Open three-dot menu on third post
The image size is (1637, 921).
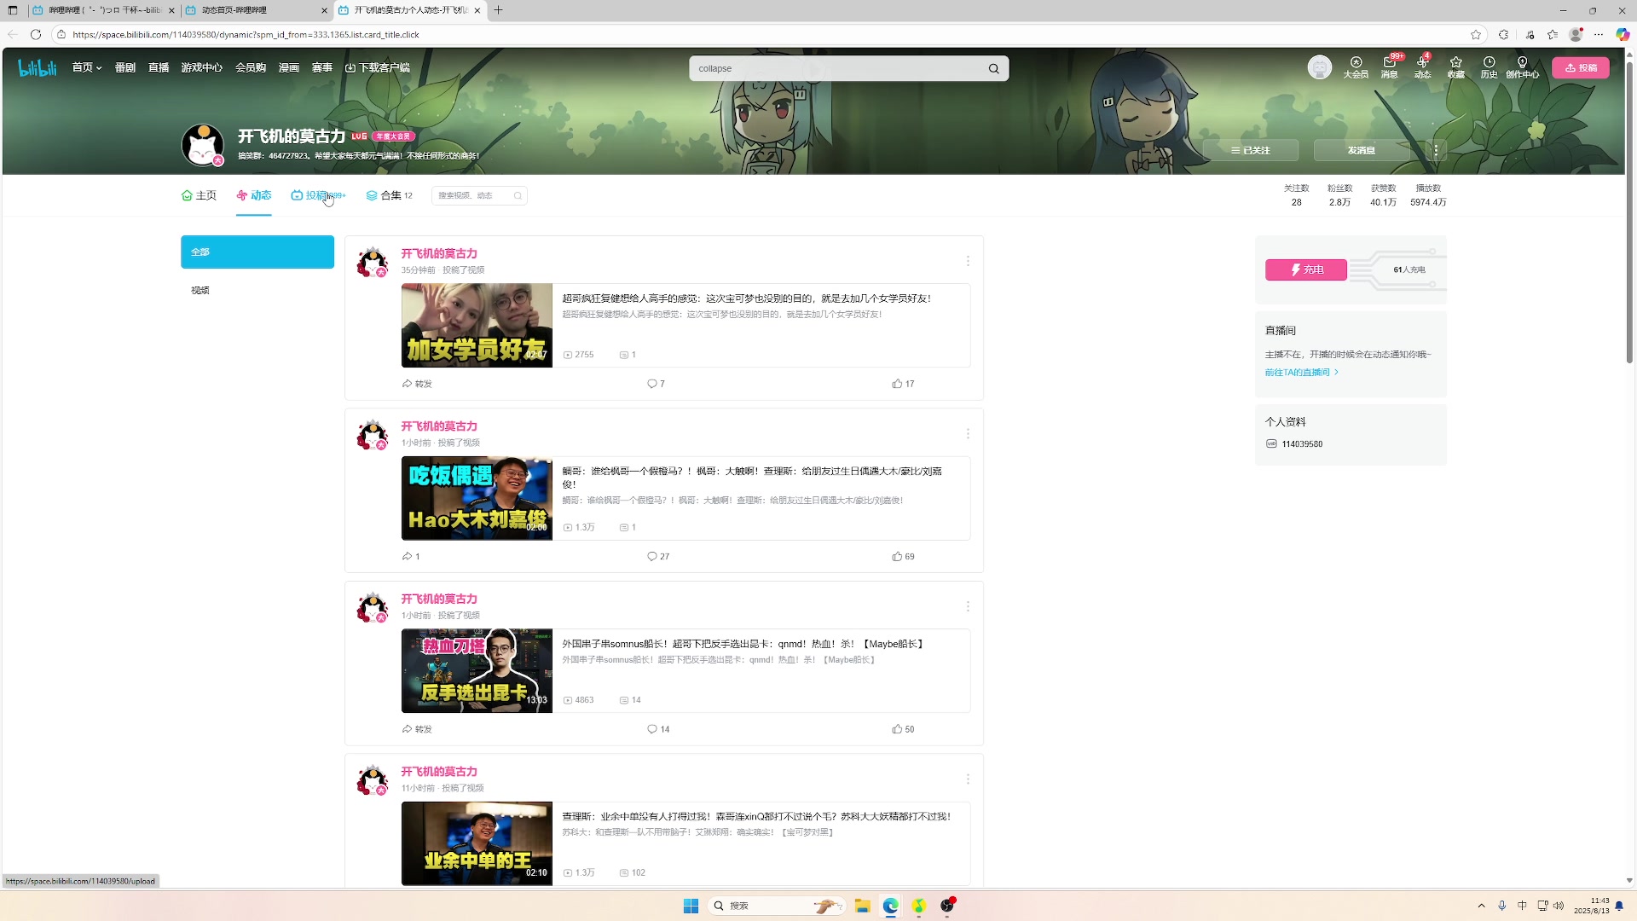click(968, 606)
